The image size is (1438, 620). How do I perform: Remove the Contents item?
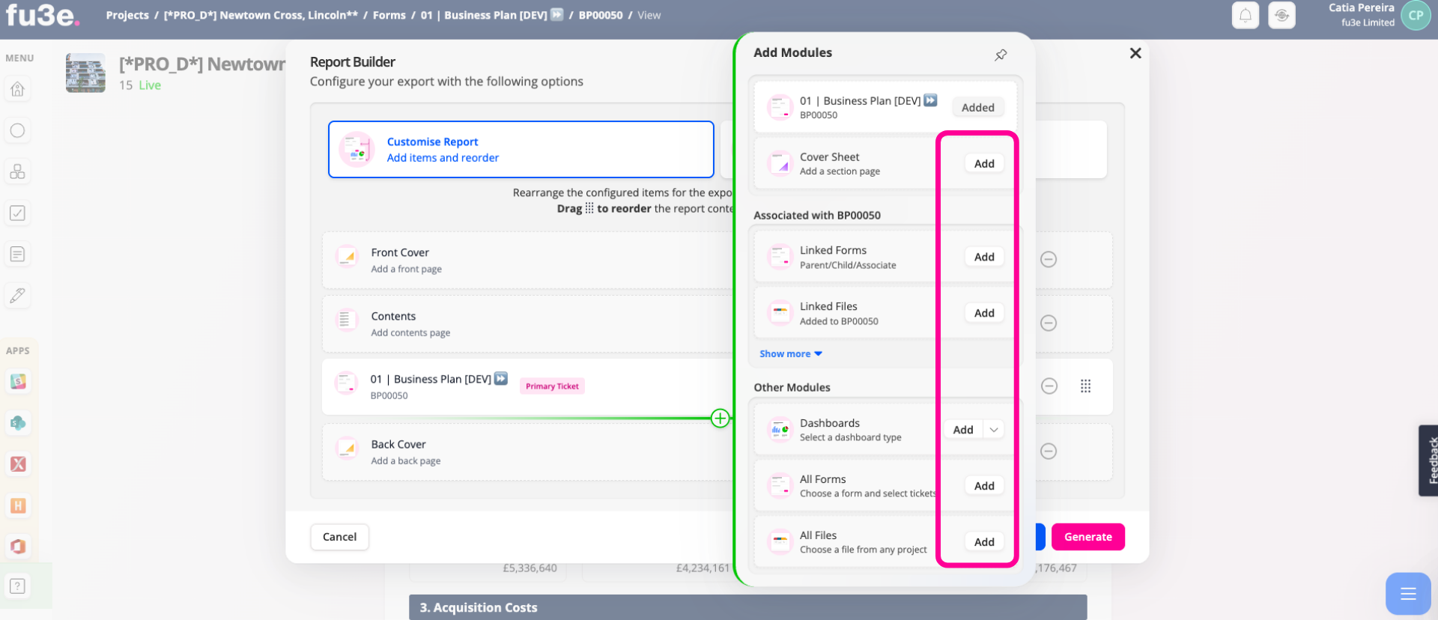(1049, 323)
